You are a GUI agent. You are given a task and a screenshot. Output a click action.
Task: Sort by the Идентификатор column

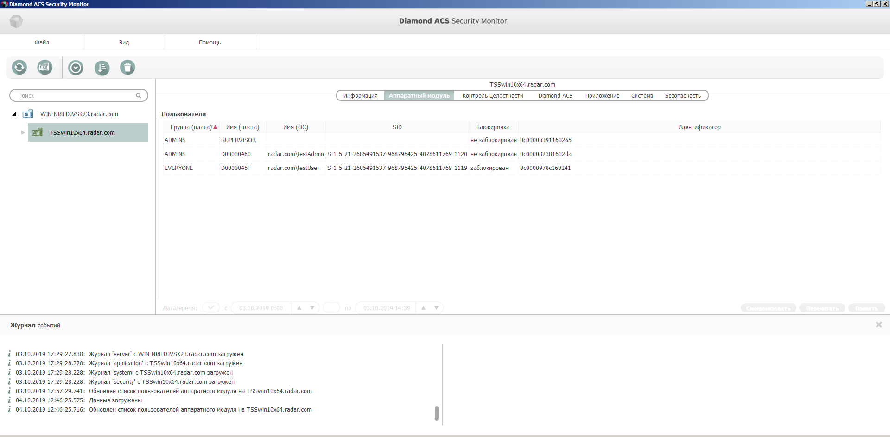tap(699, 127)
